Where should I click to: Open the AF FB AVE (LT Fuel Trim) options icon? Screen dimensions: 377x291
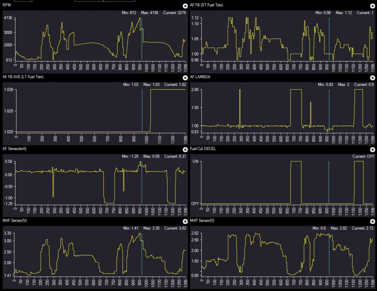point(184,78)
